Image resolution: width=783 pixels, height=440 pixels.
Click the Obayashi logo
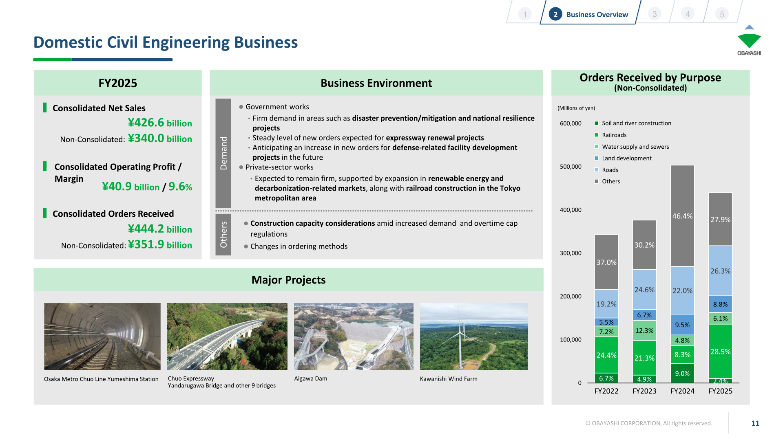749,40
